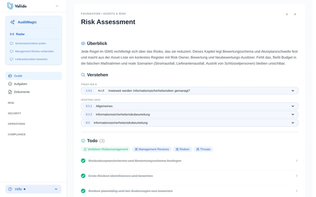Viewport: 316px width, 197px height.
Task: Open the Valiido workspace dropdown chevron
Action: (57, 6)
